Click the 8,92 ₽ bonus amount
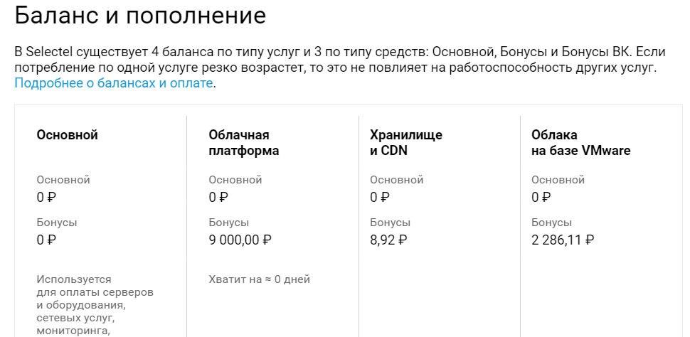 click(388, 240)
